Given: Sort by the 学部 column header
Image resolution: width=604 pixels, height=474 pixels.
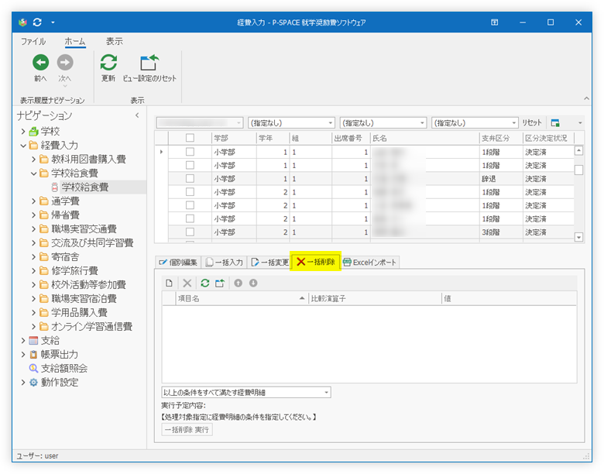Looking at the screenshot, I should pos(234,138).
